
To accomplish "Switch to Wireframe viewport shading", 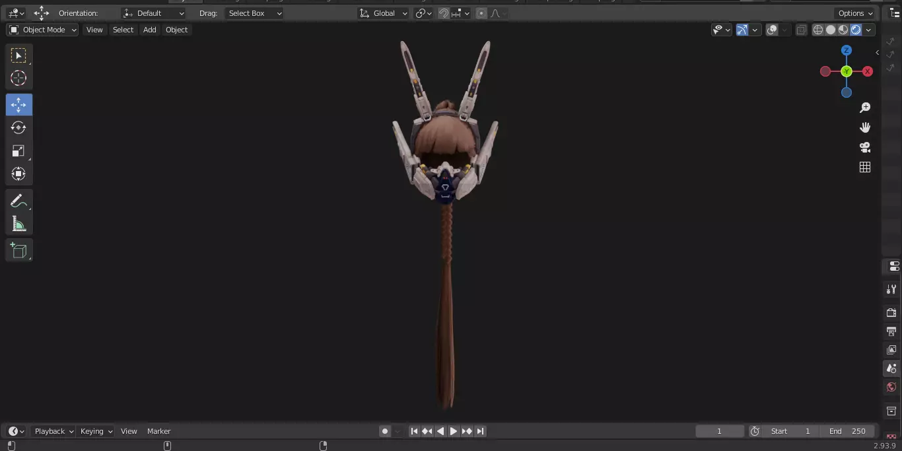I will pos(818,30).
